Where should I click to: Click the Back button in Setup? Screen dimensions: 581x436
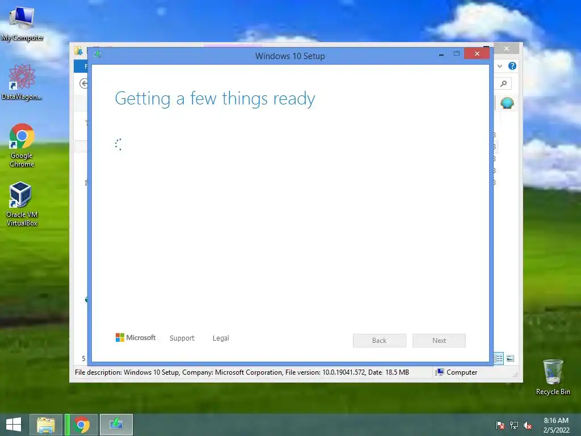coord(380,341)
